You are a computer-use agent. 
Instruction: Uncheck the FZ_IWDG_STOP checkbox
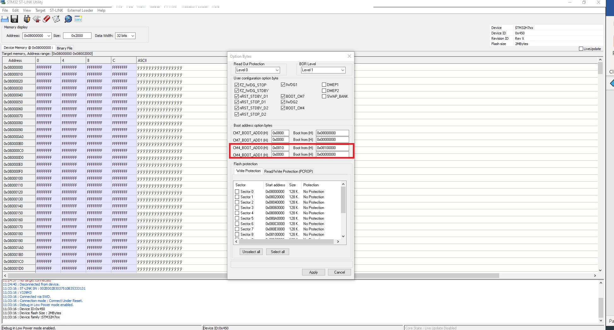tap(237, 85)
